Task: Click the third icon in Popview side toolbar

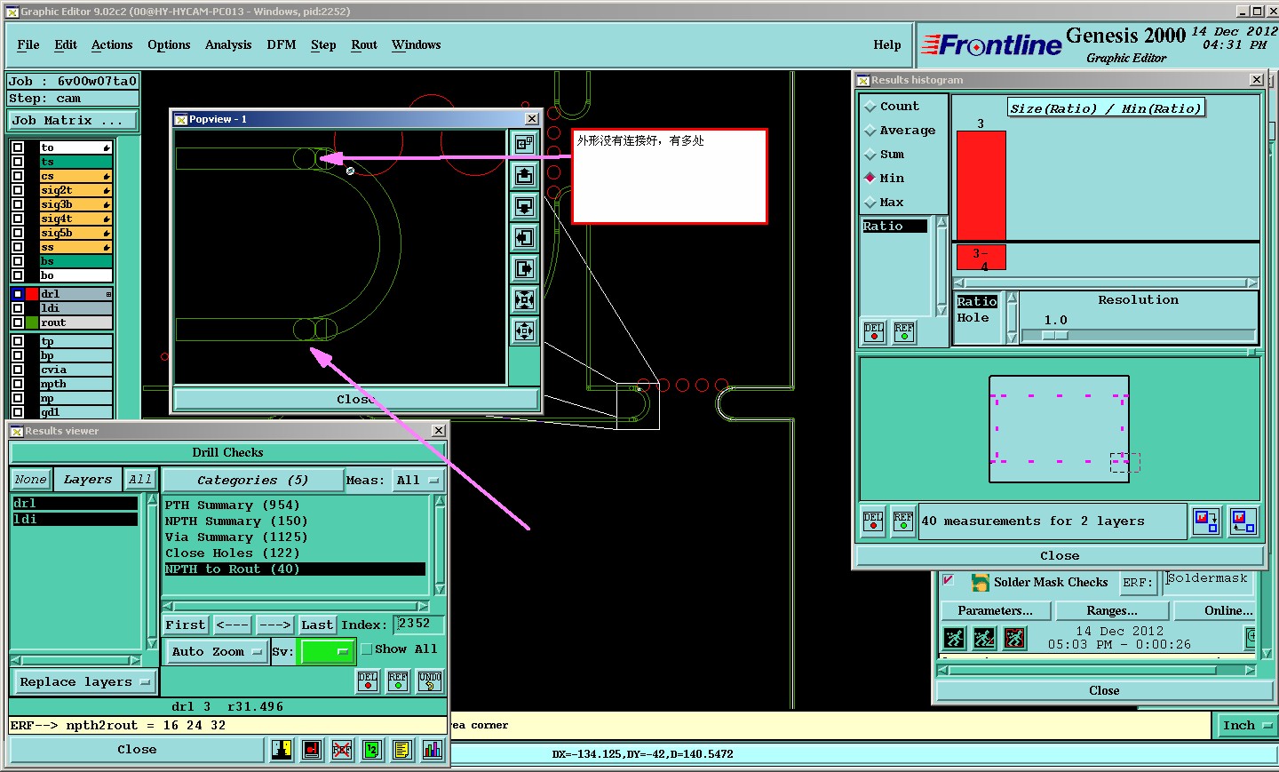Action: coord(525,206)
